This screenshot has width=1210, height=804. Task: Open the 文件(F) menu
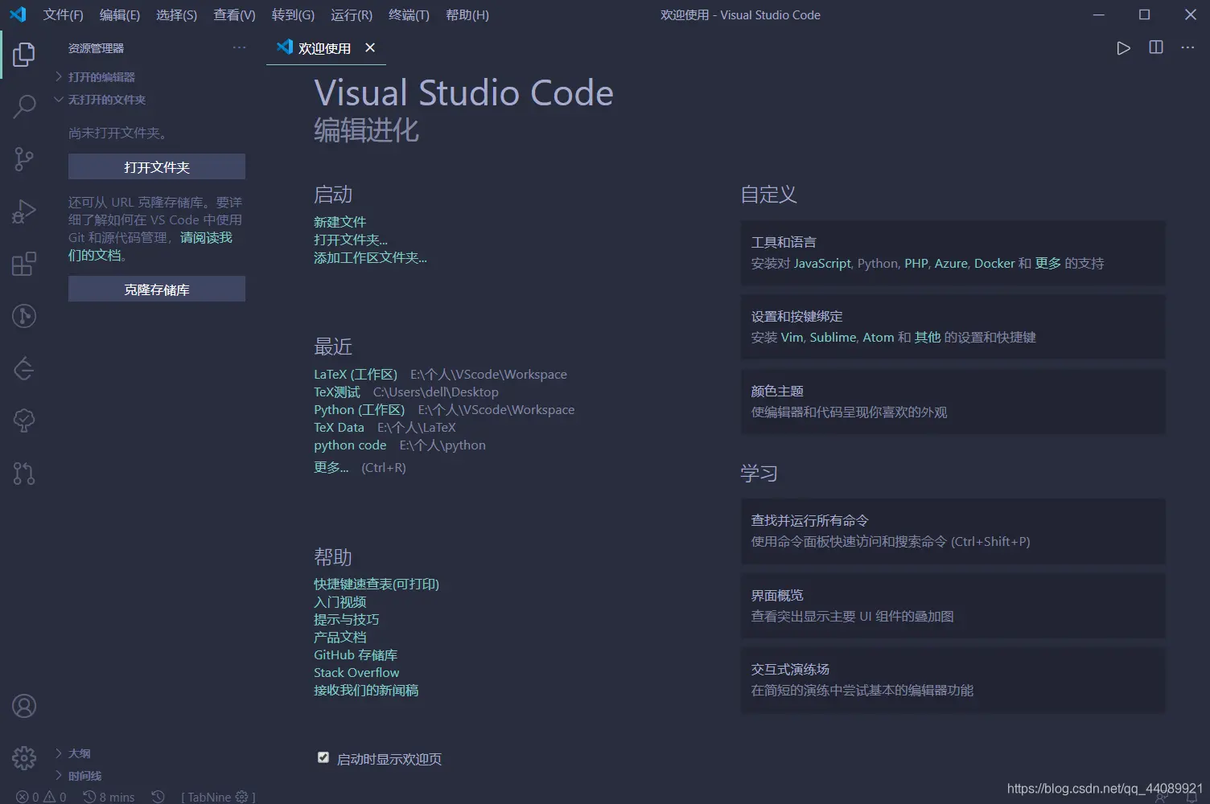coord(64,14)
